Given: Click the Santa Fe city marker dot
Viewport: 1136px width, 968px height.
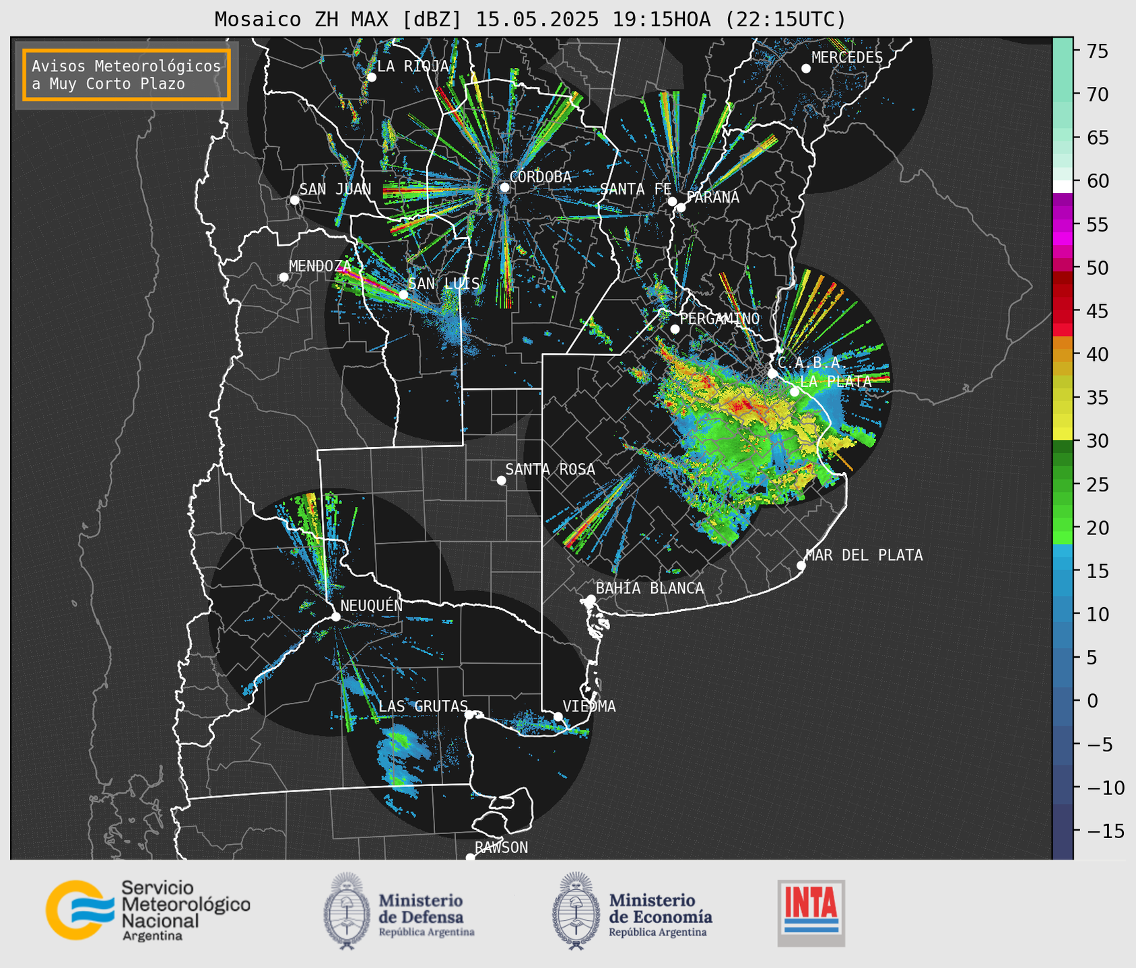Looking at the screenshot, I should [x=672, y=201].
